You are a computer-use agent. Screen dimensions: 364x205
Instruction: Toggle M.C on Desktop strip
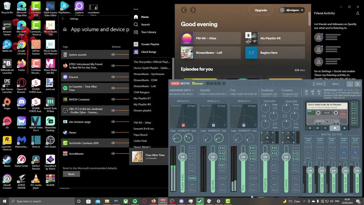(x=274, y=178)
